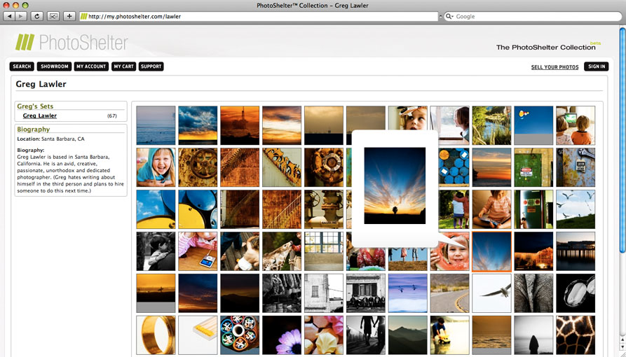
Task: Click the envelope toolbar icon beside reload
Action: (x=53, y=16)
